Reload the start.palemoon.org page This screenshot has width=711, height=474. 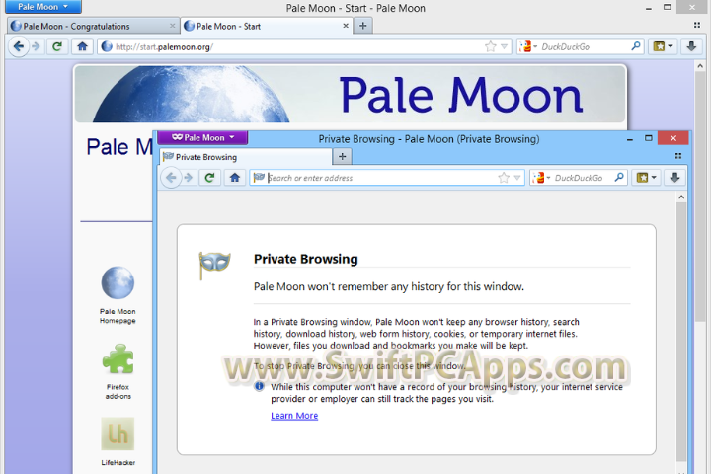click(57, 46)
